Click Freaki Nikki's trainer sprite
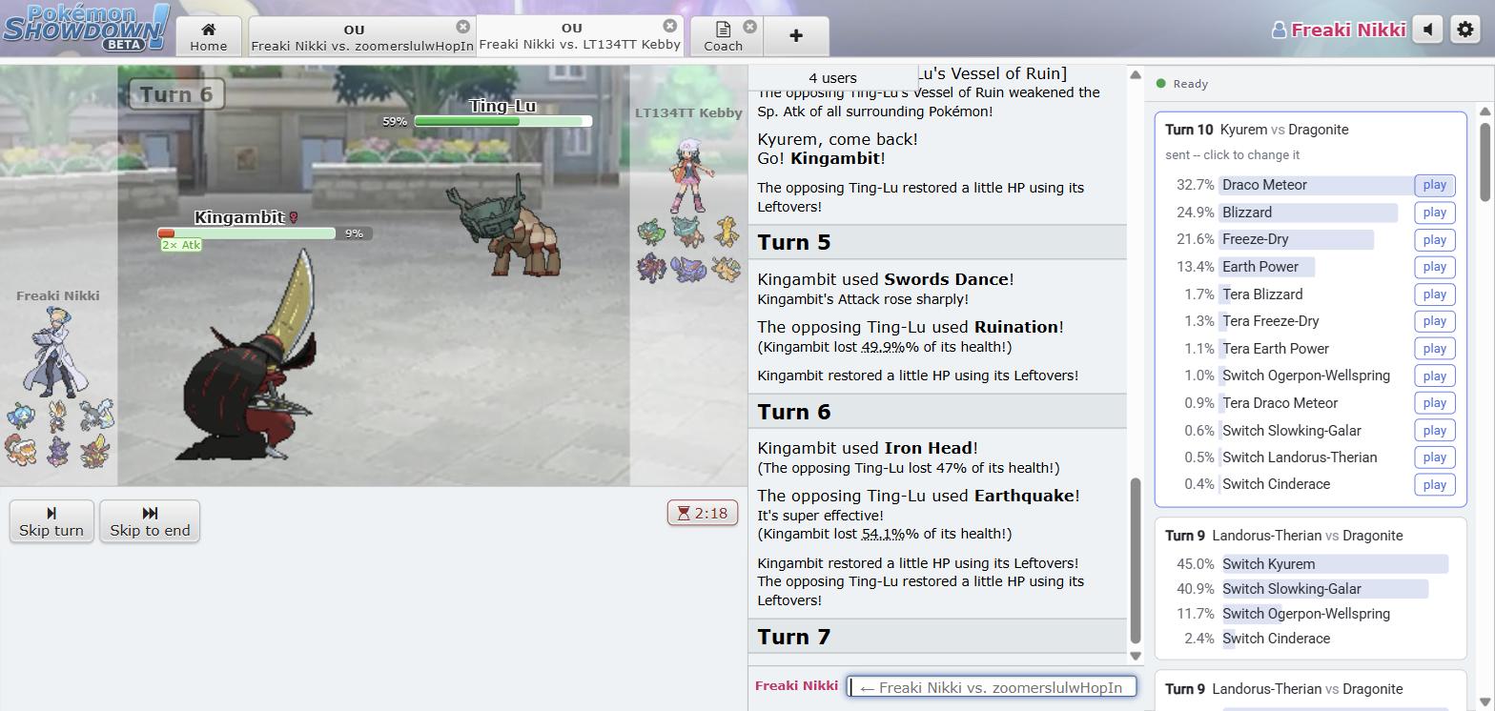Image resolution: width=1495 pixels, height=711 pixels. 56,352
